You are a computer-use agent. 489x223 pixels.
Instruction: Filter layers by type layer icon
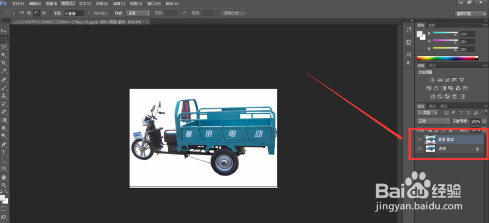pyautogui.click(x=461, y=112)
